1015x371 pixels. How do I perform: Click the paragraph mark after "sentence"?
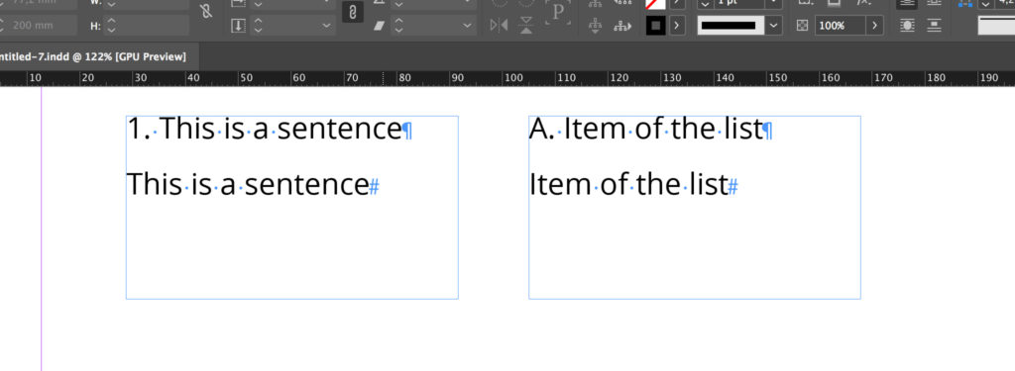point(406,131)
